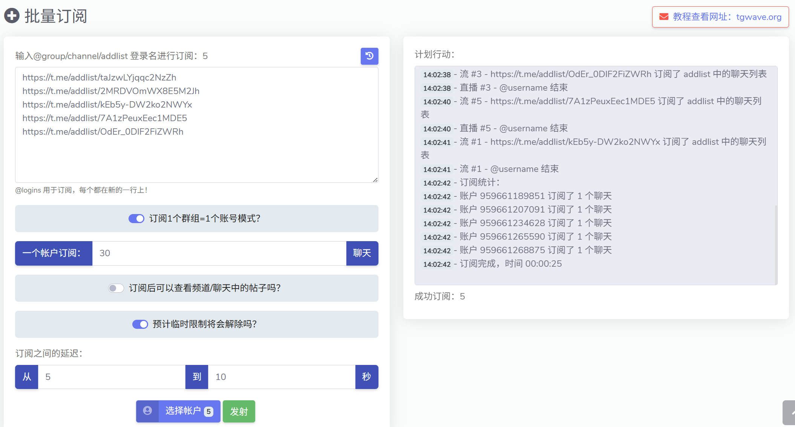Image resolution: width=795 pixels, height=427 pixels.
Task: Click the red envelope icon
Action: tap(663, 17)
